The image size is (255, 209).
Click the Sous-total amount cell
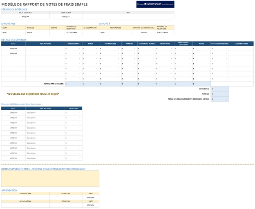click(x=220, y=89)
